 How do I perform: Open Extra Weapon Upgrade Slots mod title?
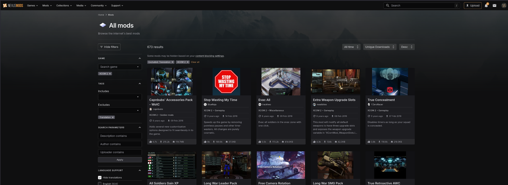334,100
